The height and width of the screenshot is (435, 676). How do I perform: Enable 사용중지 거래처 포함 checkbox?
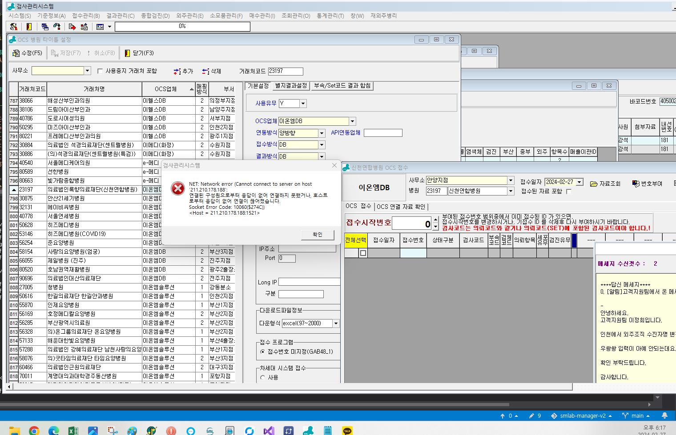[x=100, y=71]
